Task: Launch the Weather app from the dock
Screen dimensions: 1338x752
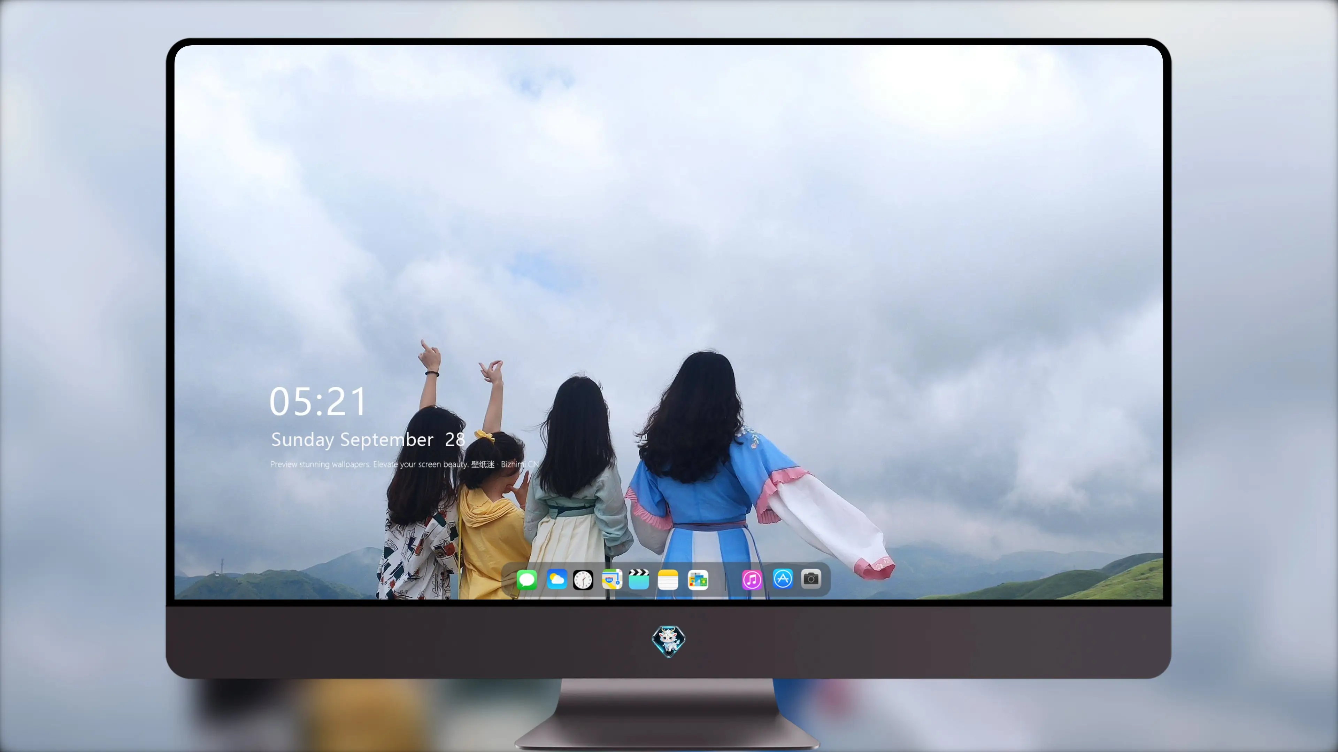Action: click(x=556, y=579)
